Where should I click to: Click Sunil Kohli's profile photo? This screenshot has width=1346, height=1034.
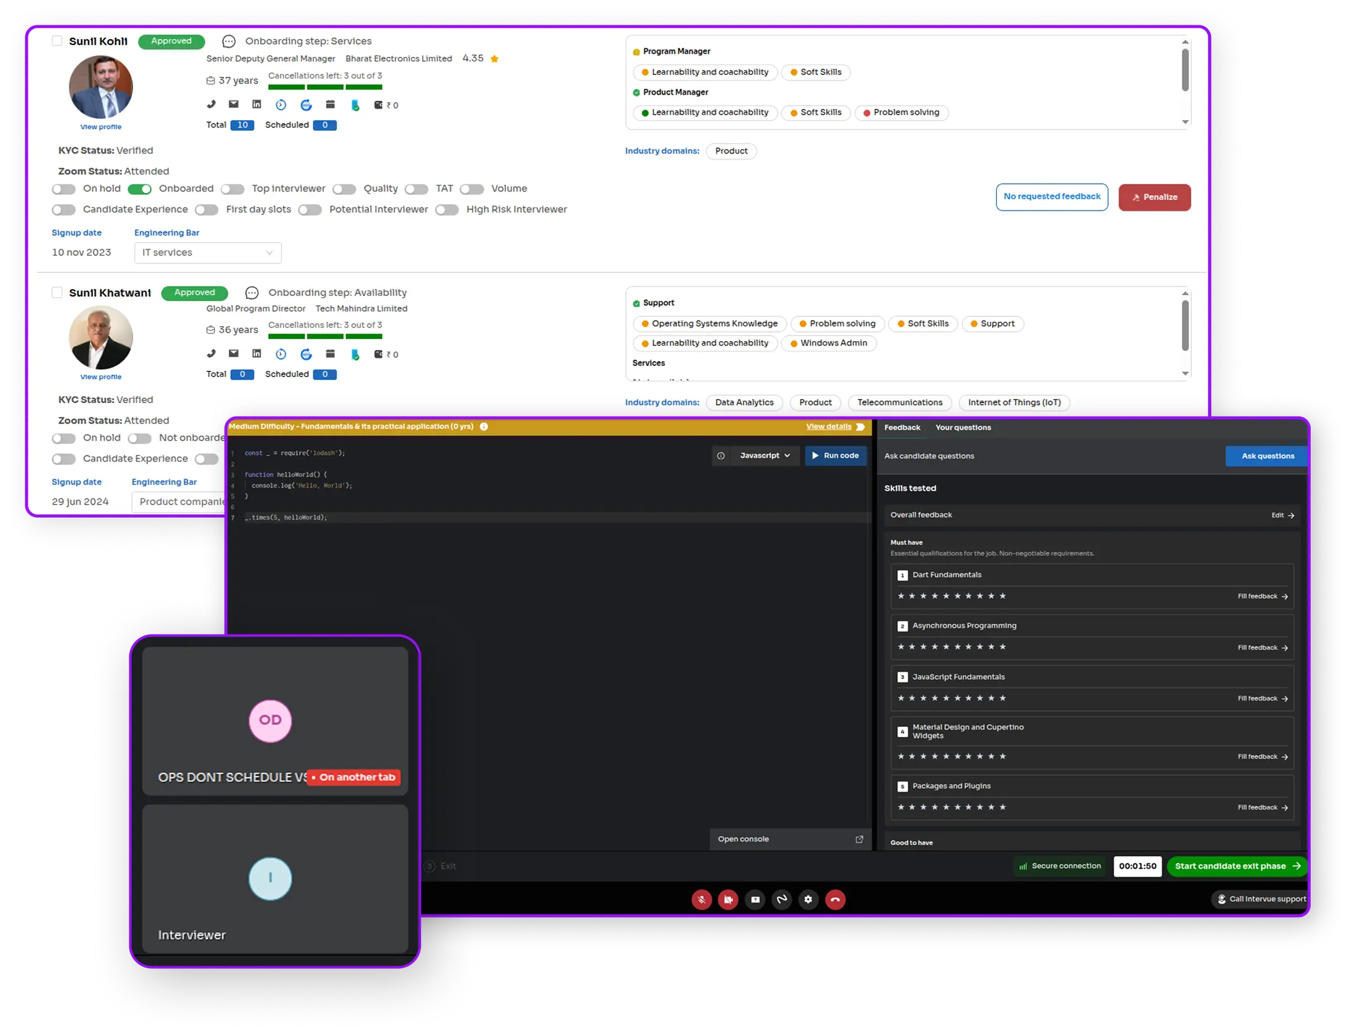coord(101,87)
